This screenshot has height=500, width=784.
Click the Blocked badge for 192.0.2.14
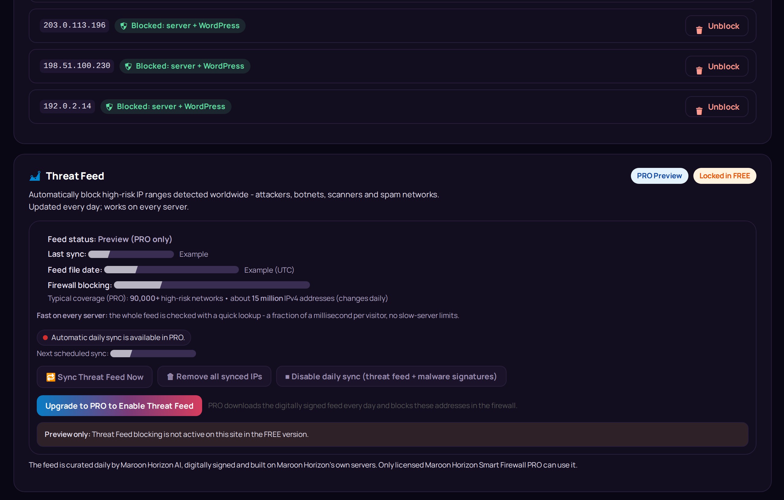166,106
